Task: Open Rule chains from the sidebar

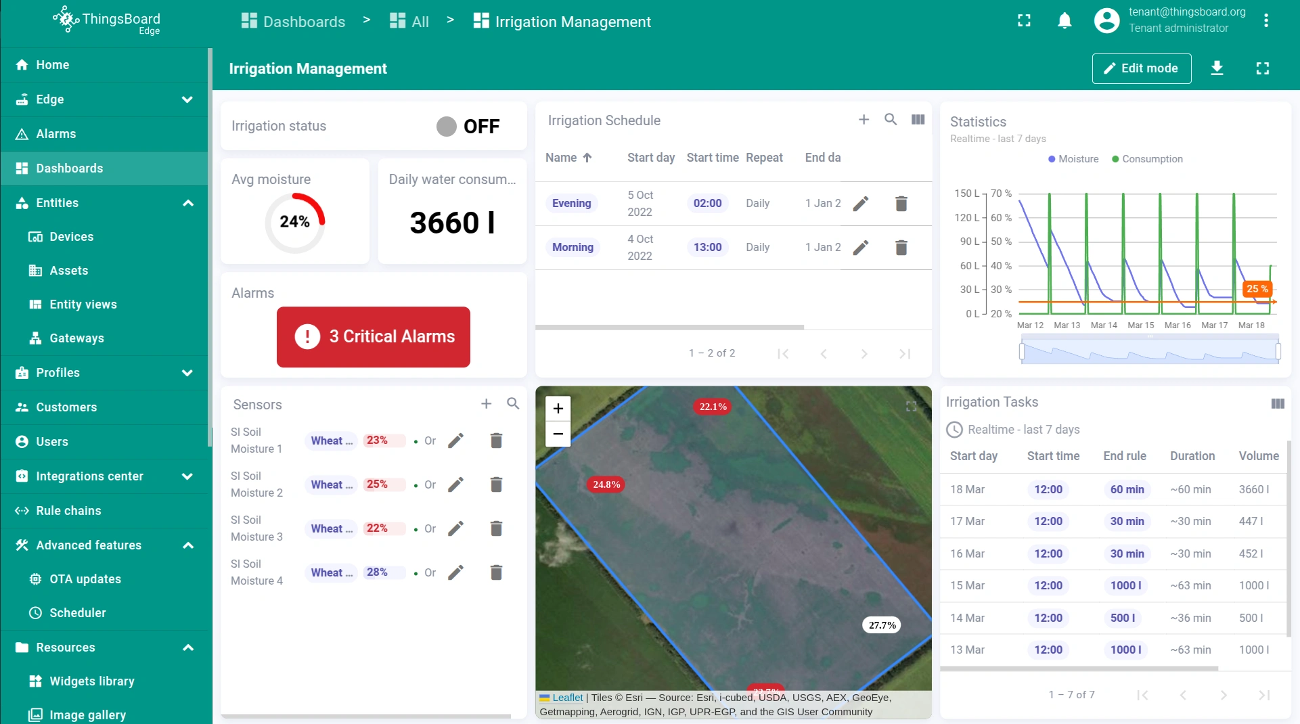Action: tap(68, 511)
